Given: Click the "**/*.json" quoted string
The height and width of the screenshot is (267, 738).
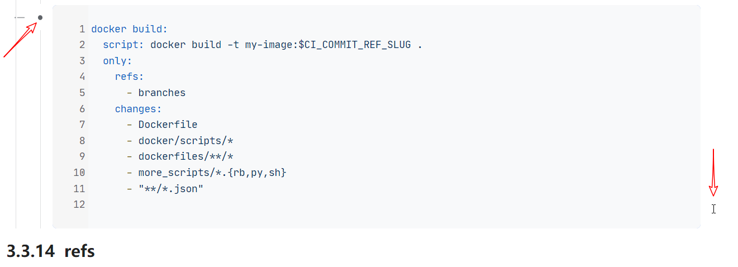Looking at the screenshot, I should (170, 189).
